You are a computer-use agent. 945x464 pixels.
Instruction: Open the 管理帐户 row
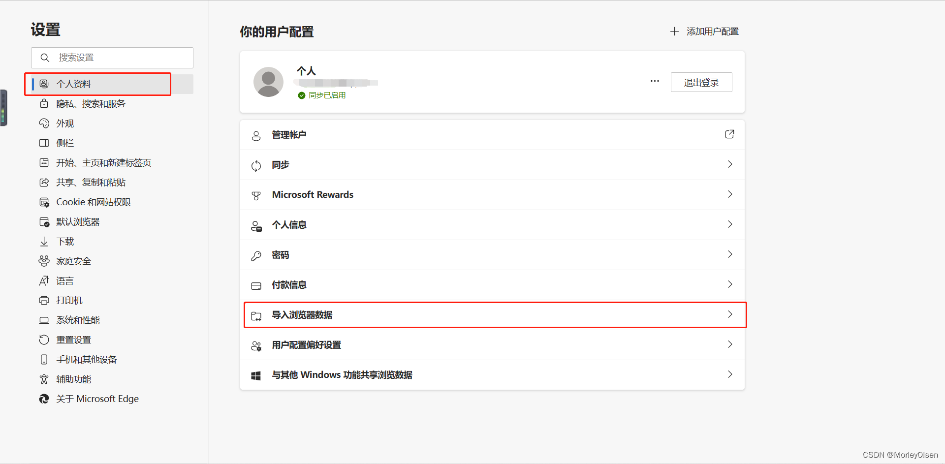(x=492, y=135)
